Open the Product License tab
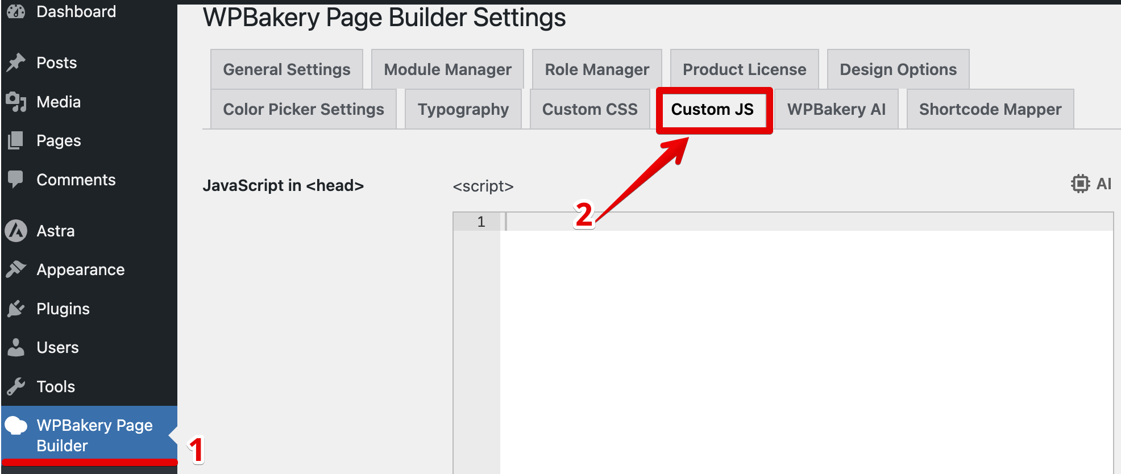This screenshot has width=1121, height=474. coord(744,69)
